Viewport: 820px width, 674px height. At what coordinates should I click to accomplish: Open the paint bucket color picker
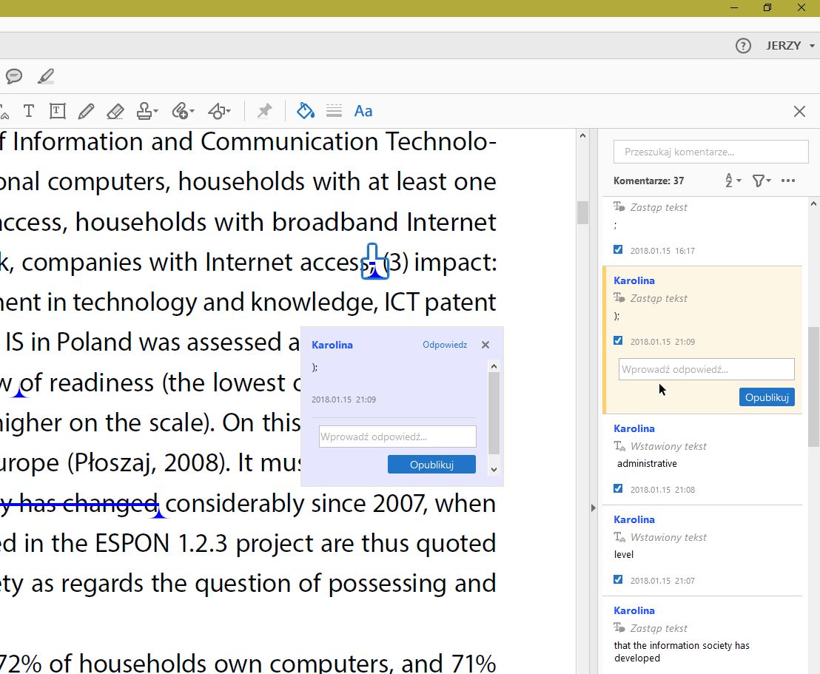coord(305,111)
